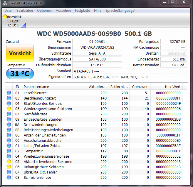This screenshot has height=187, width=193.
Task: Click status circle for Lesefehlerrate row
Action: click(9, 93)
